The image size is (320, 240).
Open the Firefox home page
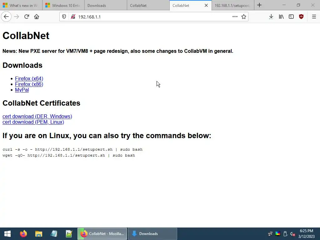(37, 17)
